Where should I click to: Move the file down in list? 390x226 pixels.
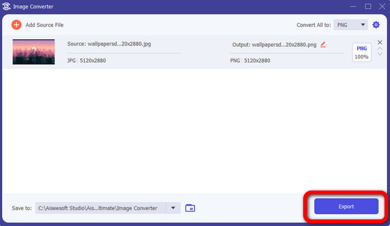[x=380, y=54]
